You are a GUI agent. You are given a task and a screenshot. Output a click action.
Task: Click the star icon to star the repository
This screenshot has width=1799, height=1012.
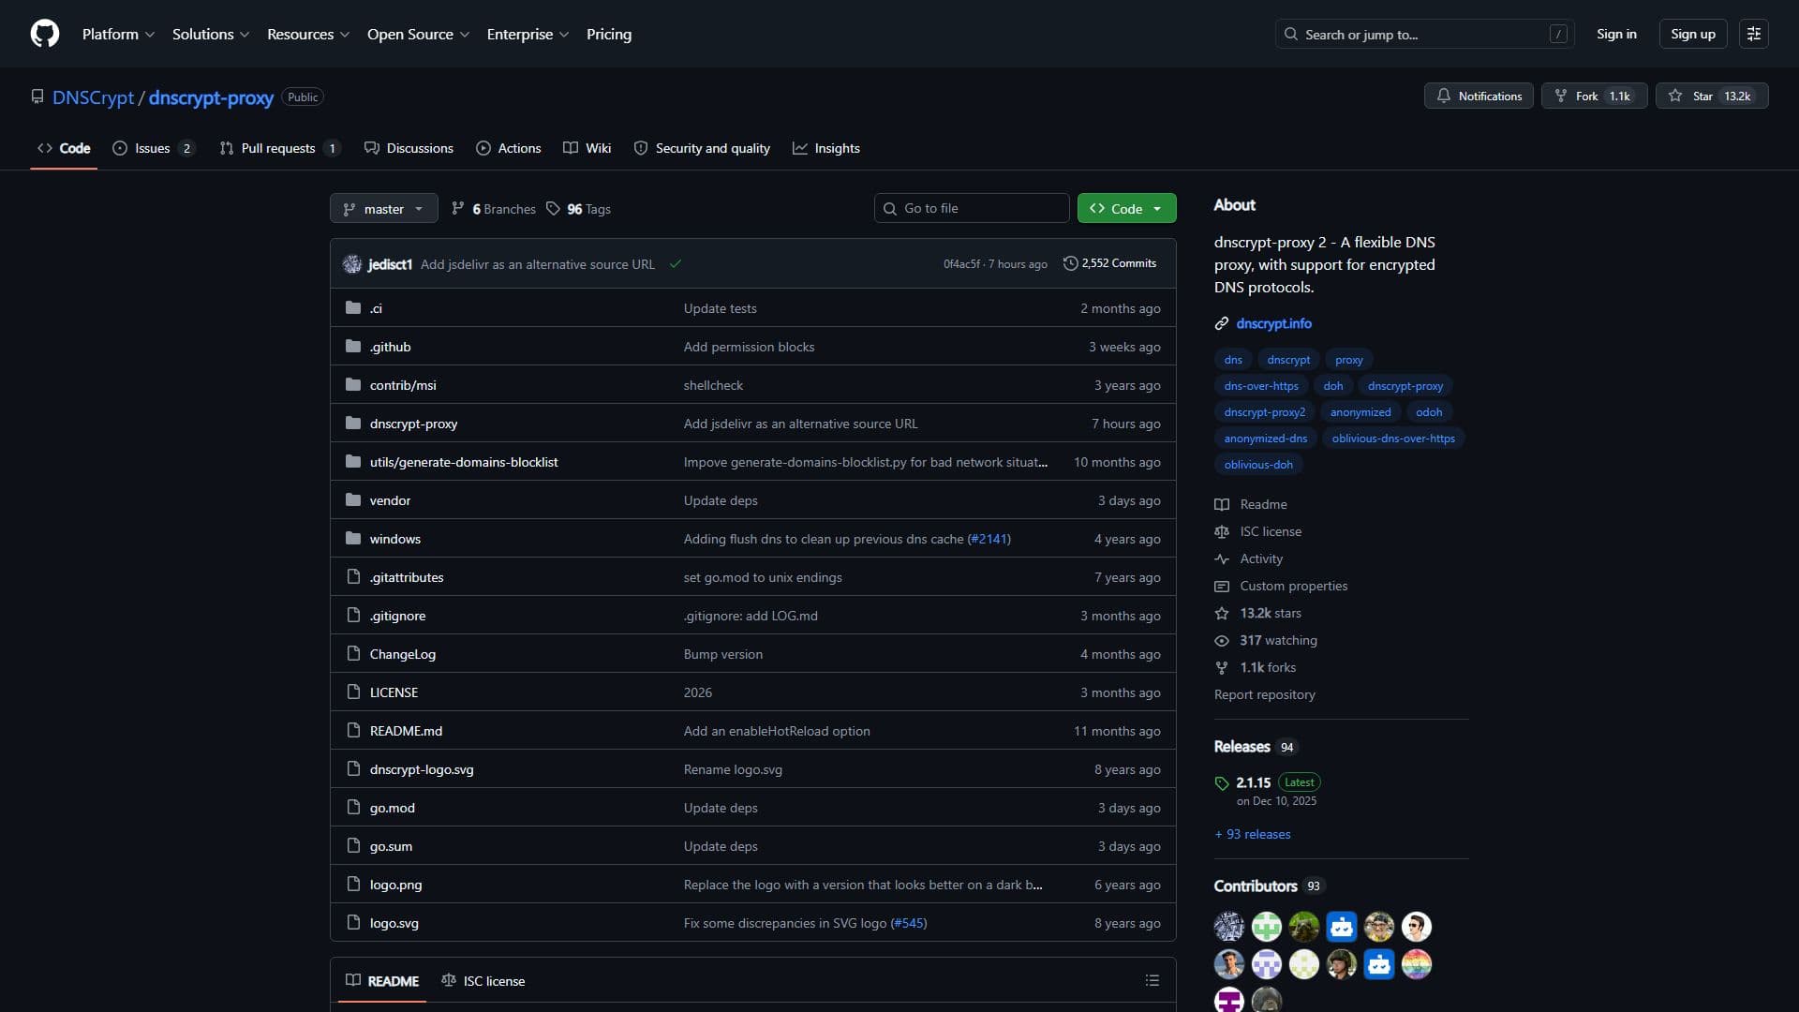tap(1675, 96)
